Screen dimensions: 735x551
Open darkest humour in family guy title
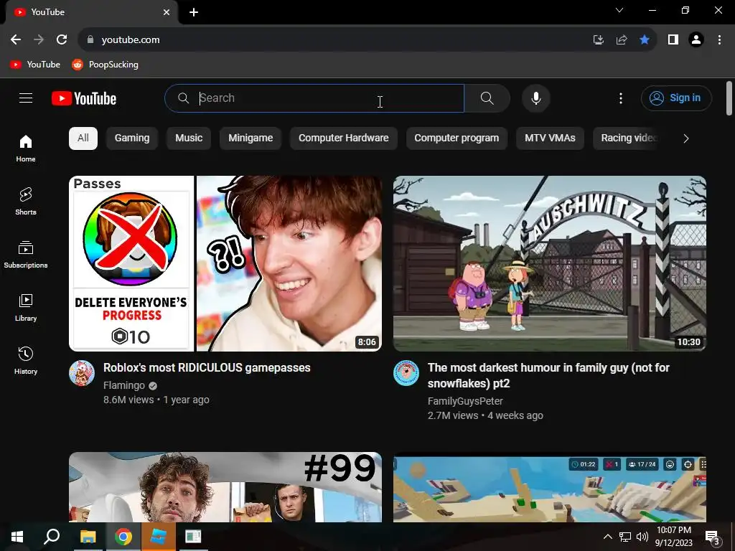548,375
